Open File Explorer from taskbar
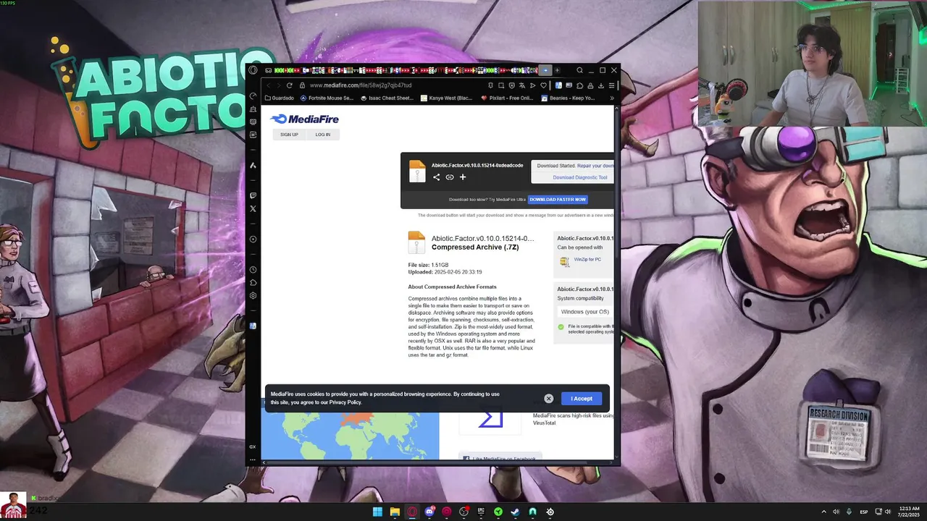The image size is (927, 521). coord(395,512)
